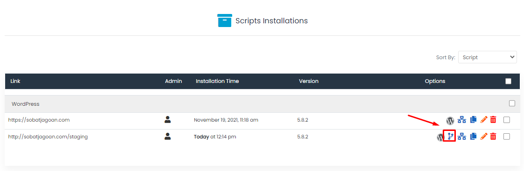Click the red trash icon for sobatjagoan.com row
The image size is (524, 171).
493,120
